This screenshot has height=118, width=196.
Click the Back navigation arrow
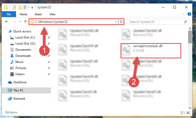point(7,22)
